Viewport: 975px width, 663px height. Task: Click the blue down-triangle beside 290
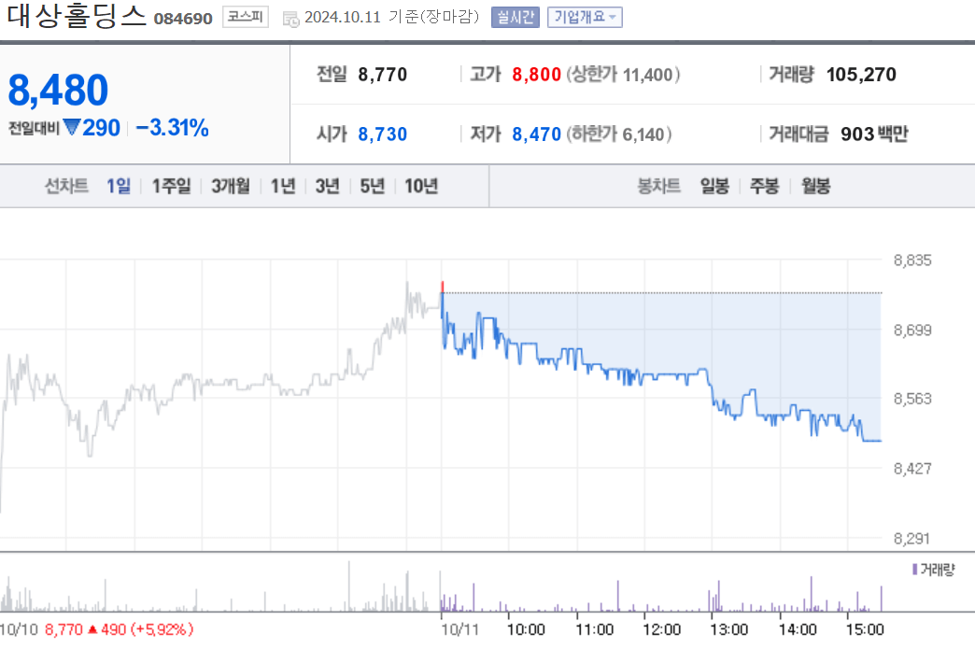click(72, 128)
